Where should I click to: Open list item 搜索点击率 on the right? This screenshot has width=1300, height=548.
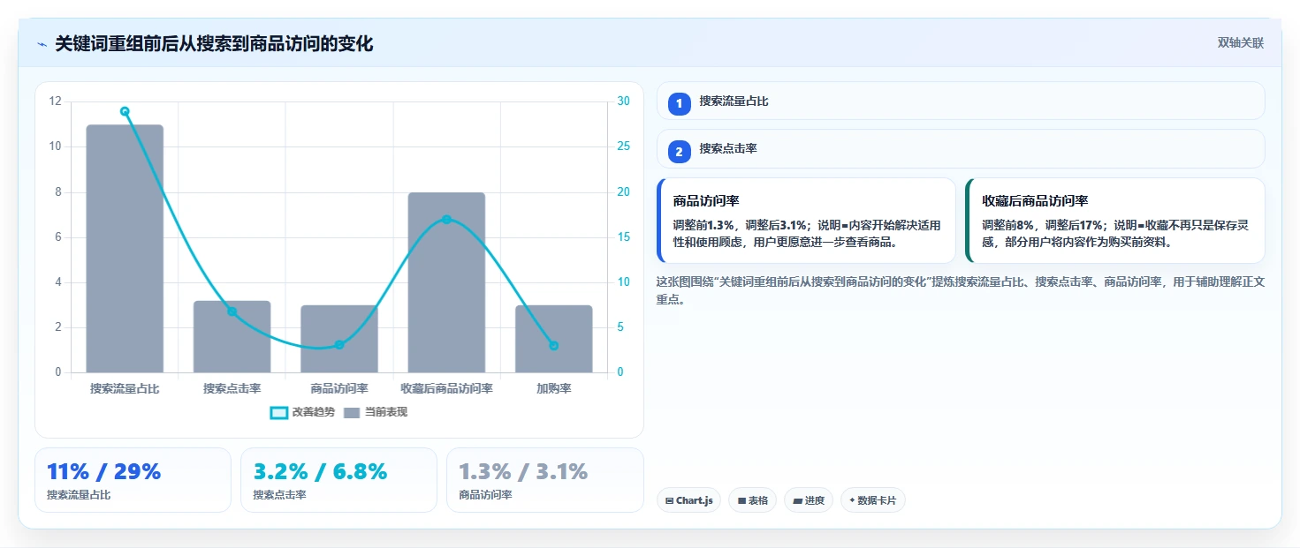(961, 149)
